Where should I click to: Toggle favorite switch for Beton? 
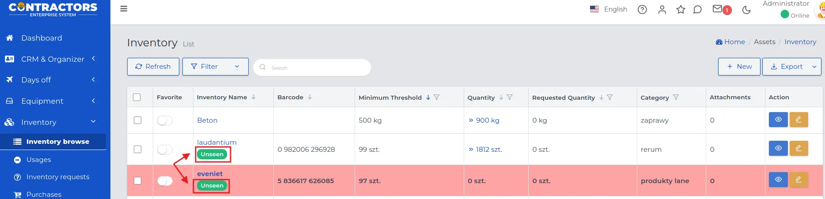(x=165, y=120)
